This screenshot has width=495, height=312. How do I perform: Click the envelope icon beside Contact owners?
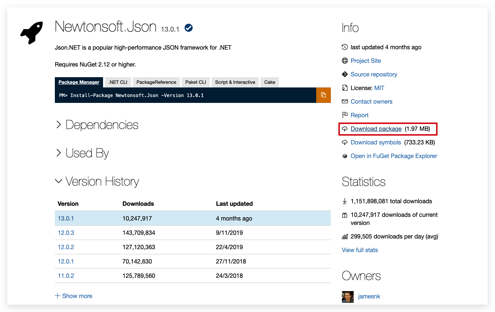click(345, 101)
